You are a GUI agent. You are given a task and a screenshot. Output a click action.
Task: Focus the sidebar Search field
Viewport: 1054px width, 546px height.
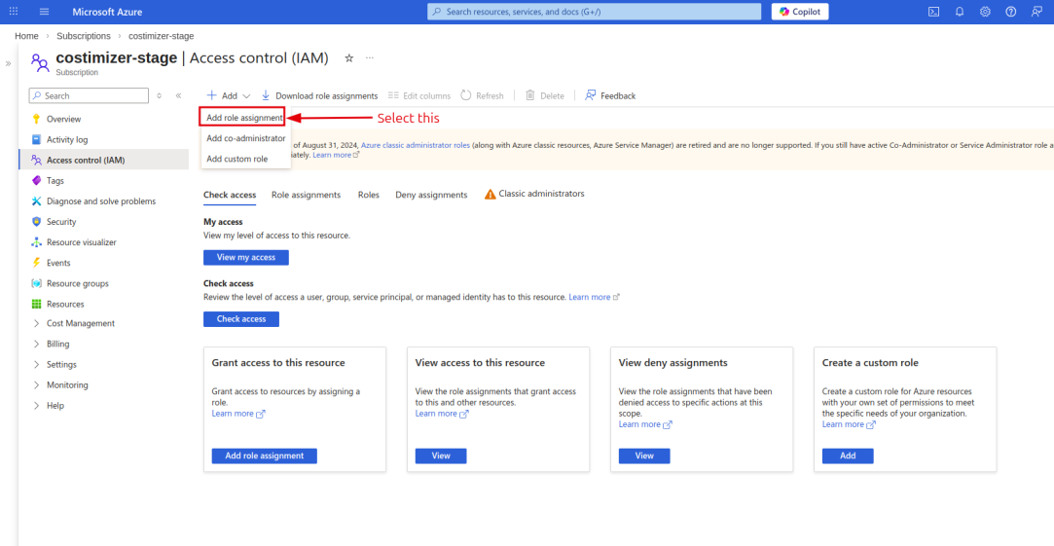(x=89, y=95)
